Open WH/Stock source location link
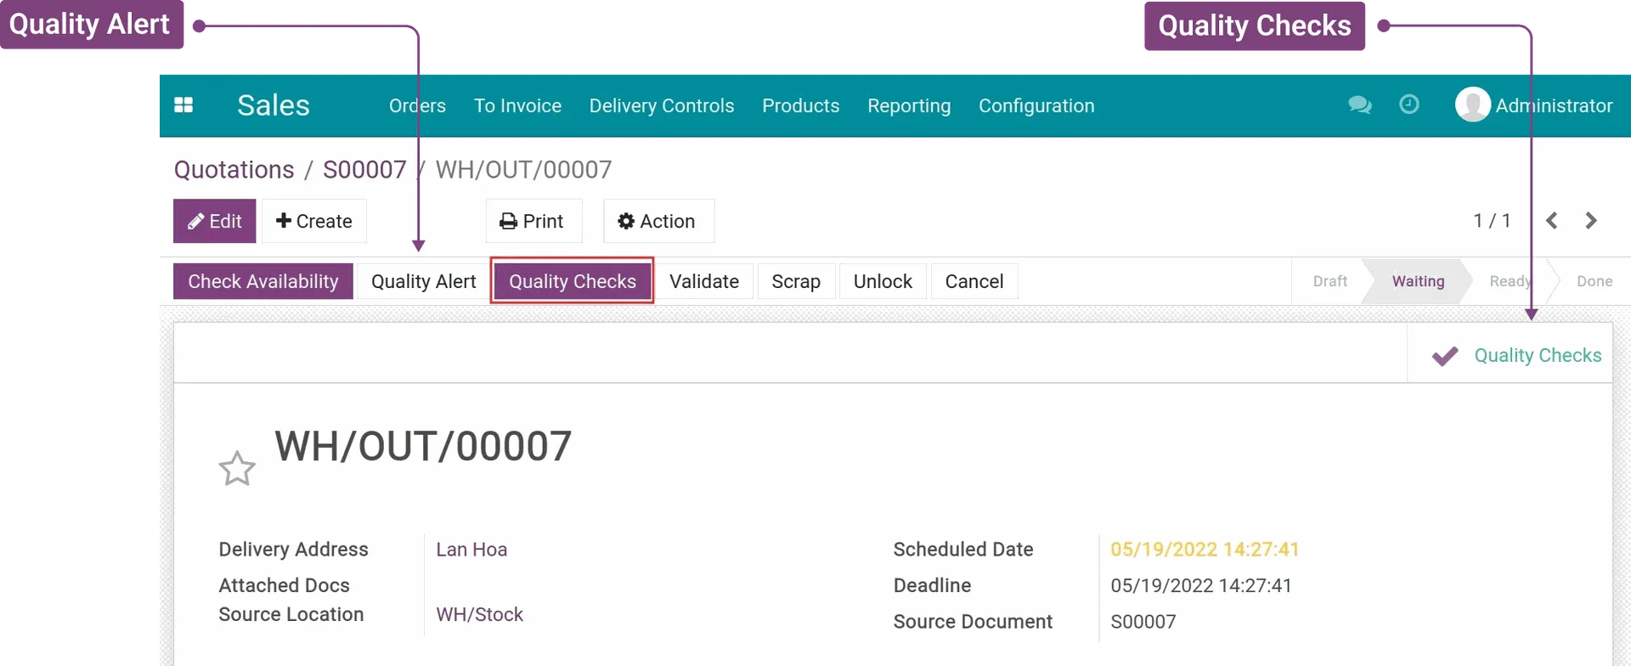1631x666 pixels. 479,614
